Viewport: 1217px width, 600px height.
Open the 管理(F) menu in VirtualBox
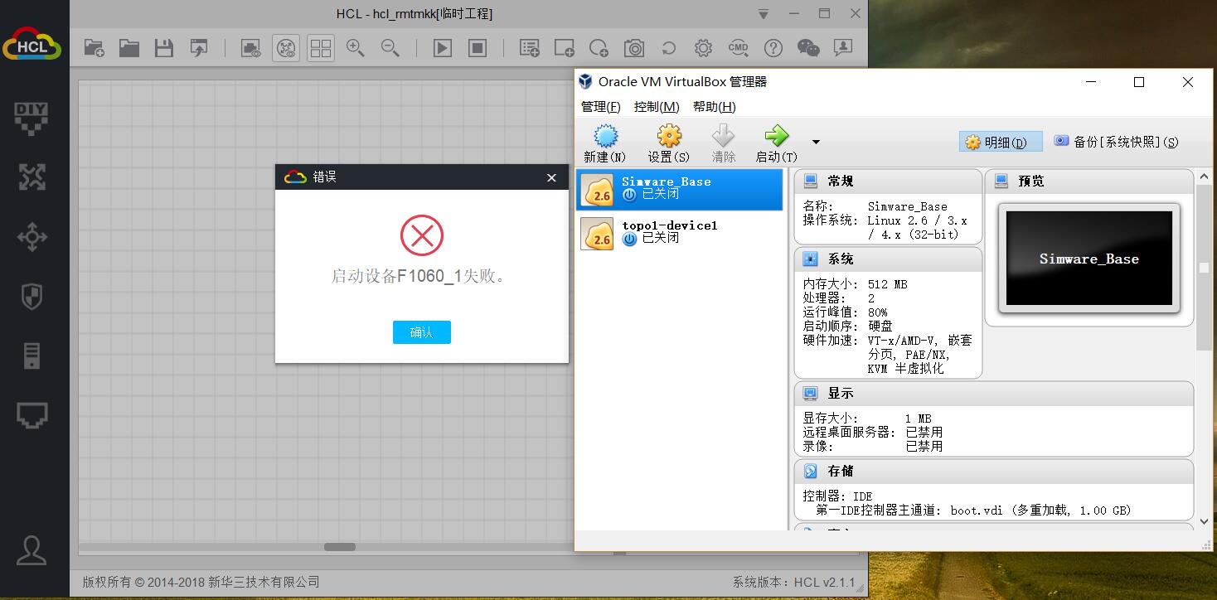601,107
